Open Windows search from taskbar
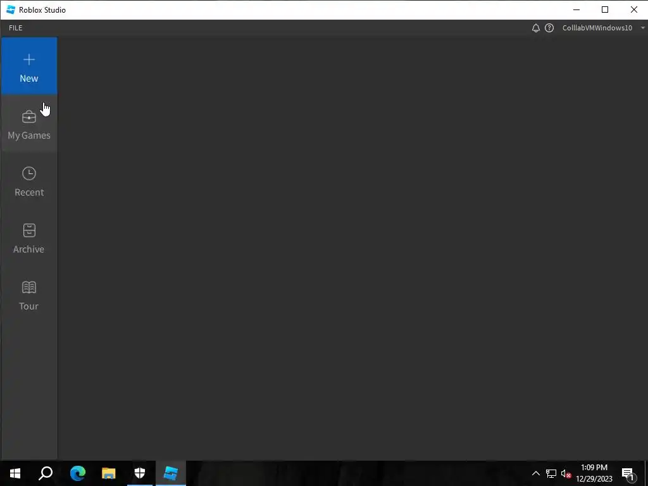 tap(46, 473)
